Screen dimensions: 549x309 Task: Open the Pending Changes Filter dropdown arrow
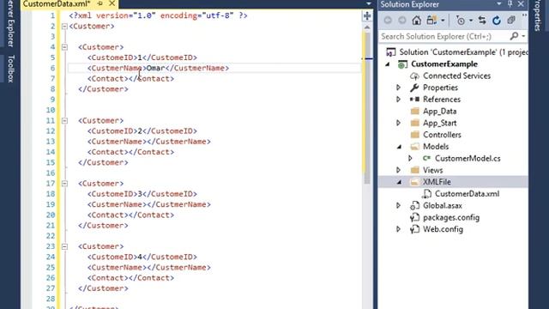click(471, 21)
